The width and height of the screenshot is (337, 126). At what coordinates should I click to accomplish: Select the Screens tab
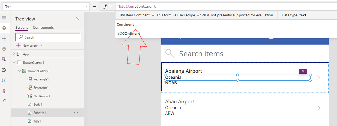pos(22,28)
